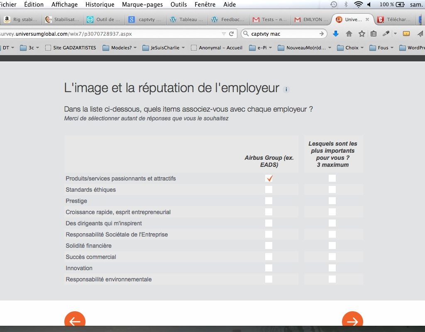Check Airbus box for Innovation
Viewport: 425px width, 332px height.
pyautogui.click(x=269, y=268)
